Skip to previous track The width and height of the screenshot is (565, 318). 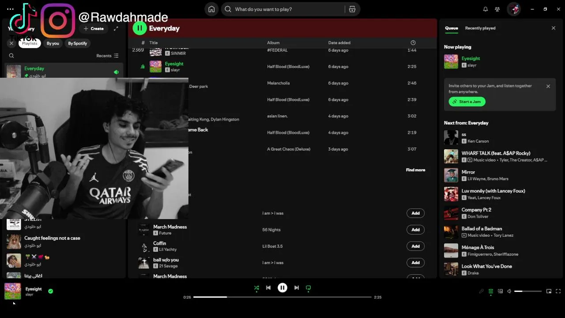click(x=268, y=288)
